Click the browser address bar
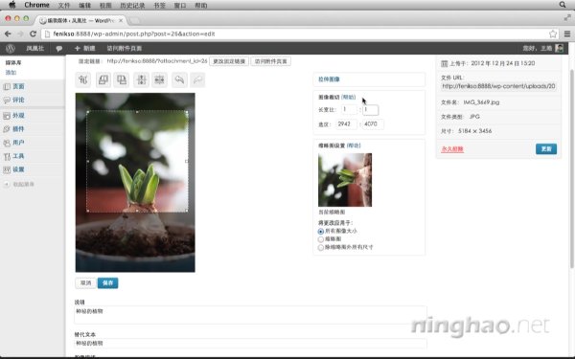This screenshot has width=575, height=359. tap(300, 34)
